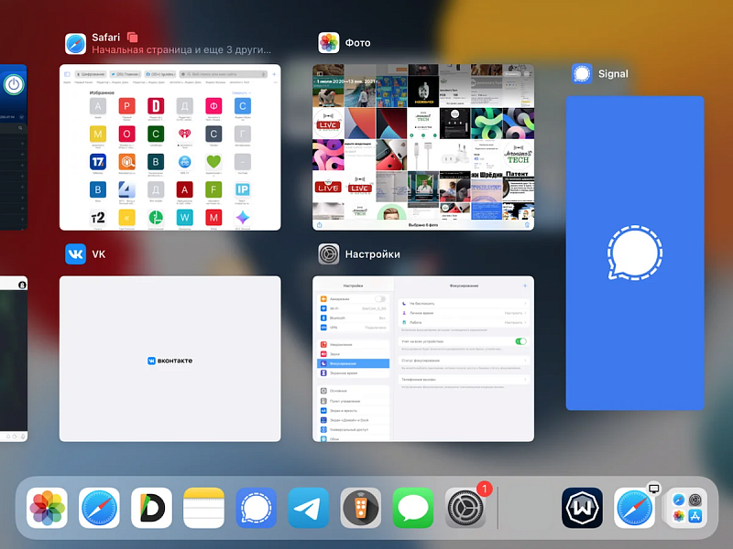Open the remote control app in dock
This screenshot has width=733, height=549.
point(361,507)
